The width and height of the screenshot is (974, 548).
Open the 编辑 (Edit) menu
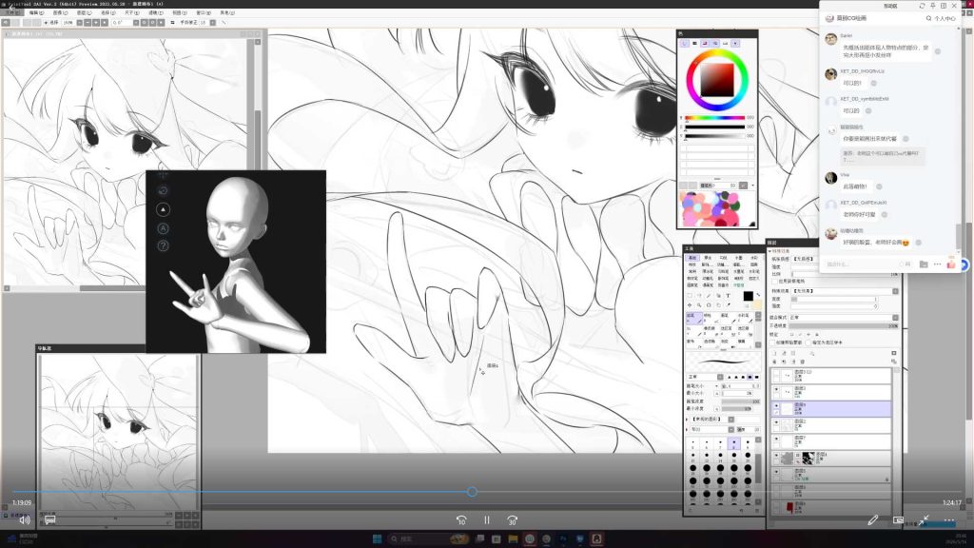click(37, 12)
